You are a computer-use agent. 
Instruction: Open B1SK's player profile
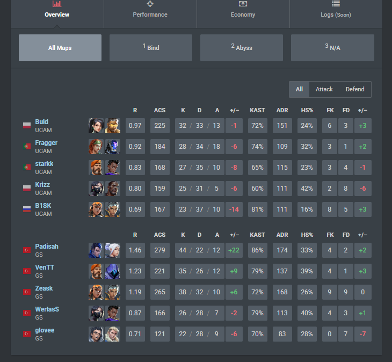43,206
